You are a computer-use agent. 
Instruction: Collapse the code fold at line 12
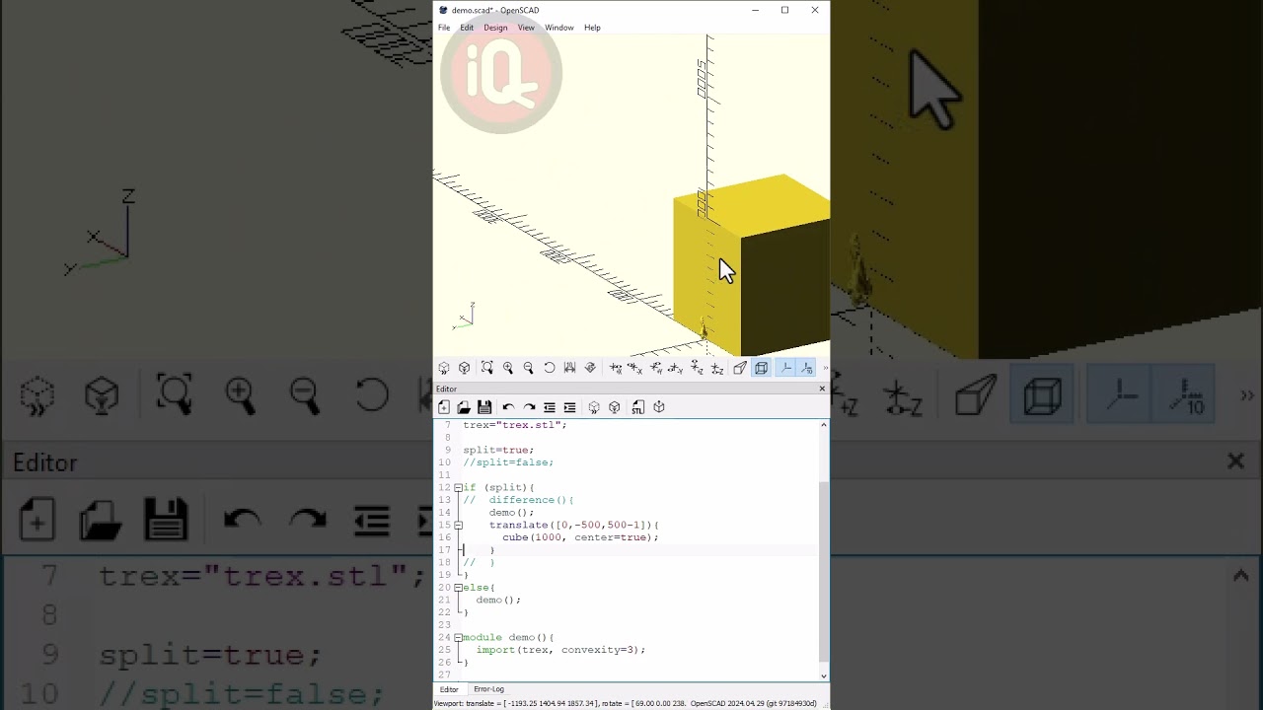[458, 487]
